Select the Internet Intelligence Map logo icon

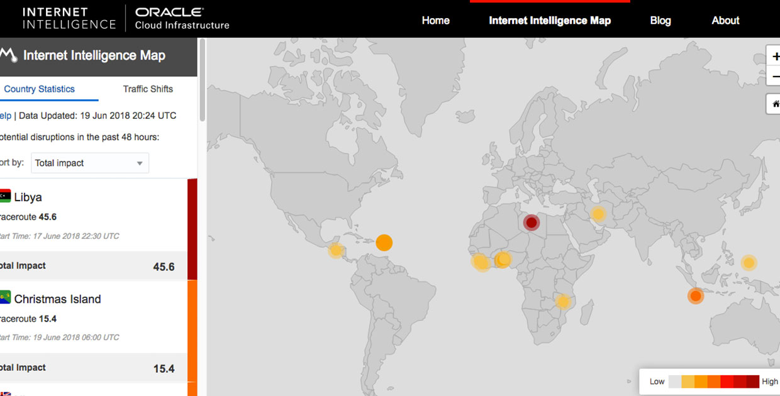click(x=9, y=56)
